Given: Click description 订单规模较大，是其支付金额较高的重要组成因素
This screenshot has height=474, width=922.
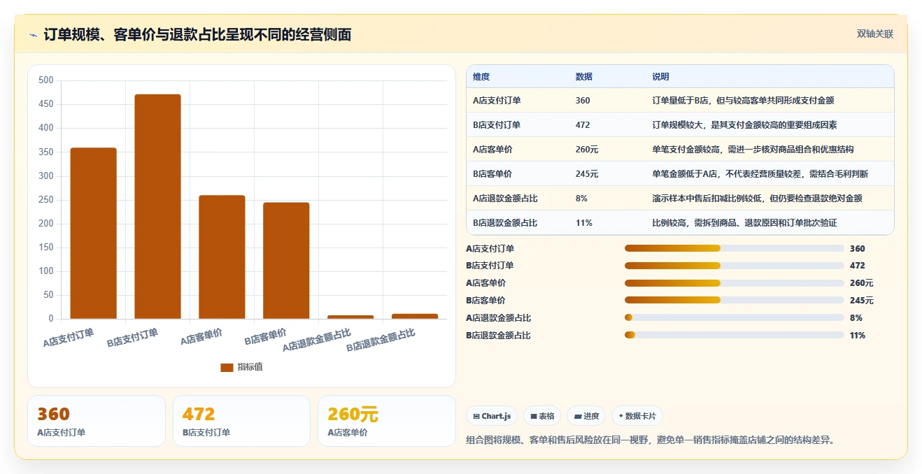Looking at the screenshot, I should (x=744, y=125).
